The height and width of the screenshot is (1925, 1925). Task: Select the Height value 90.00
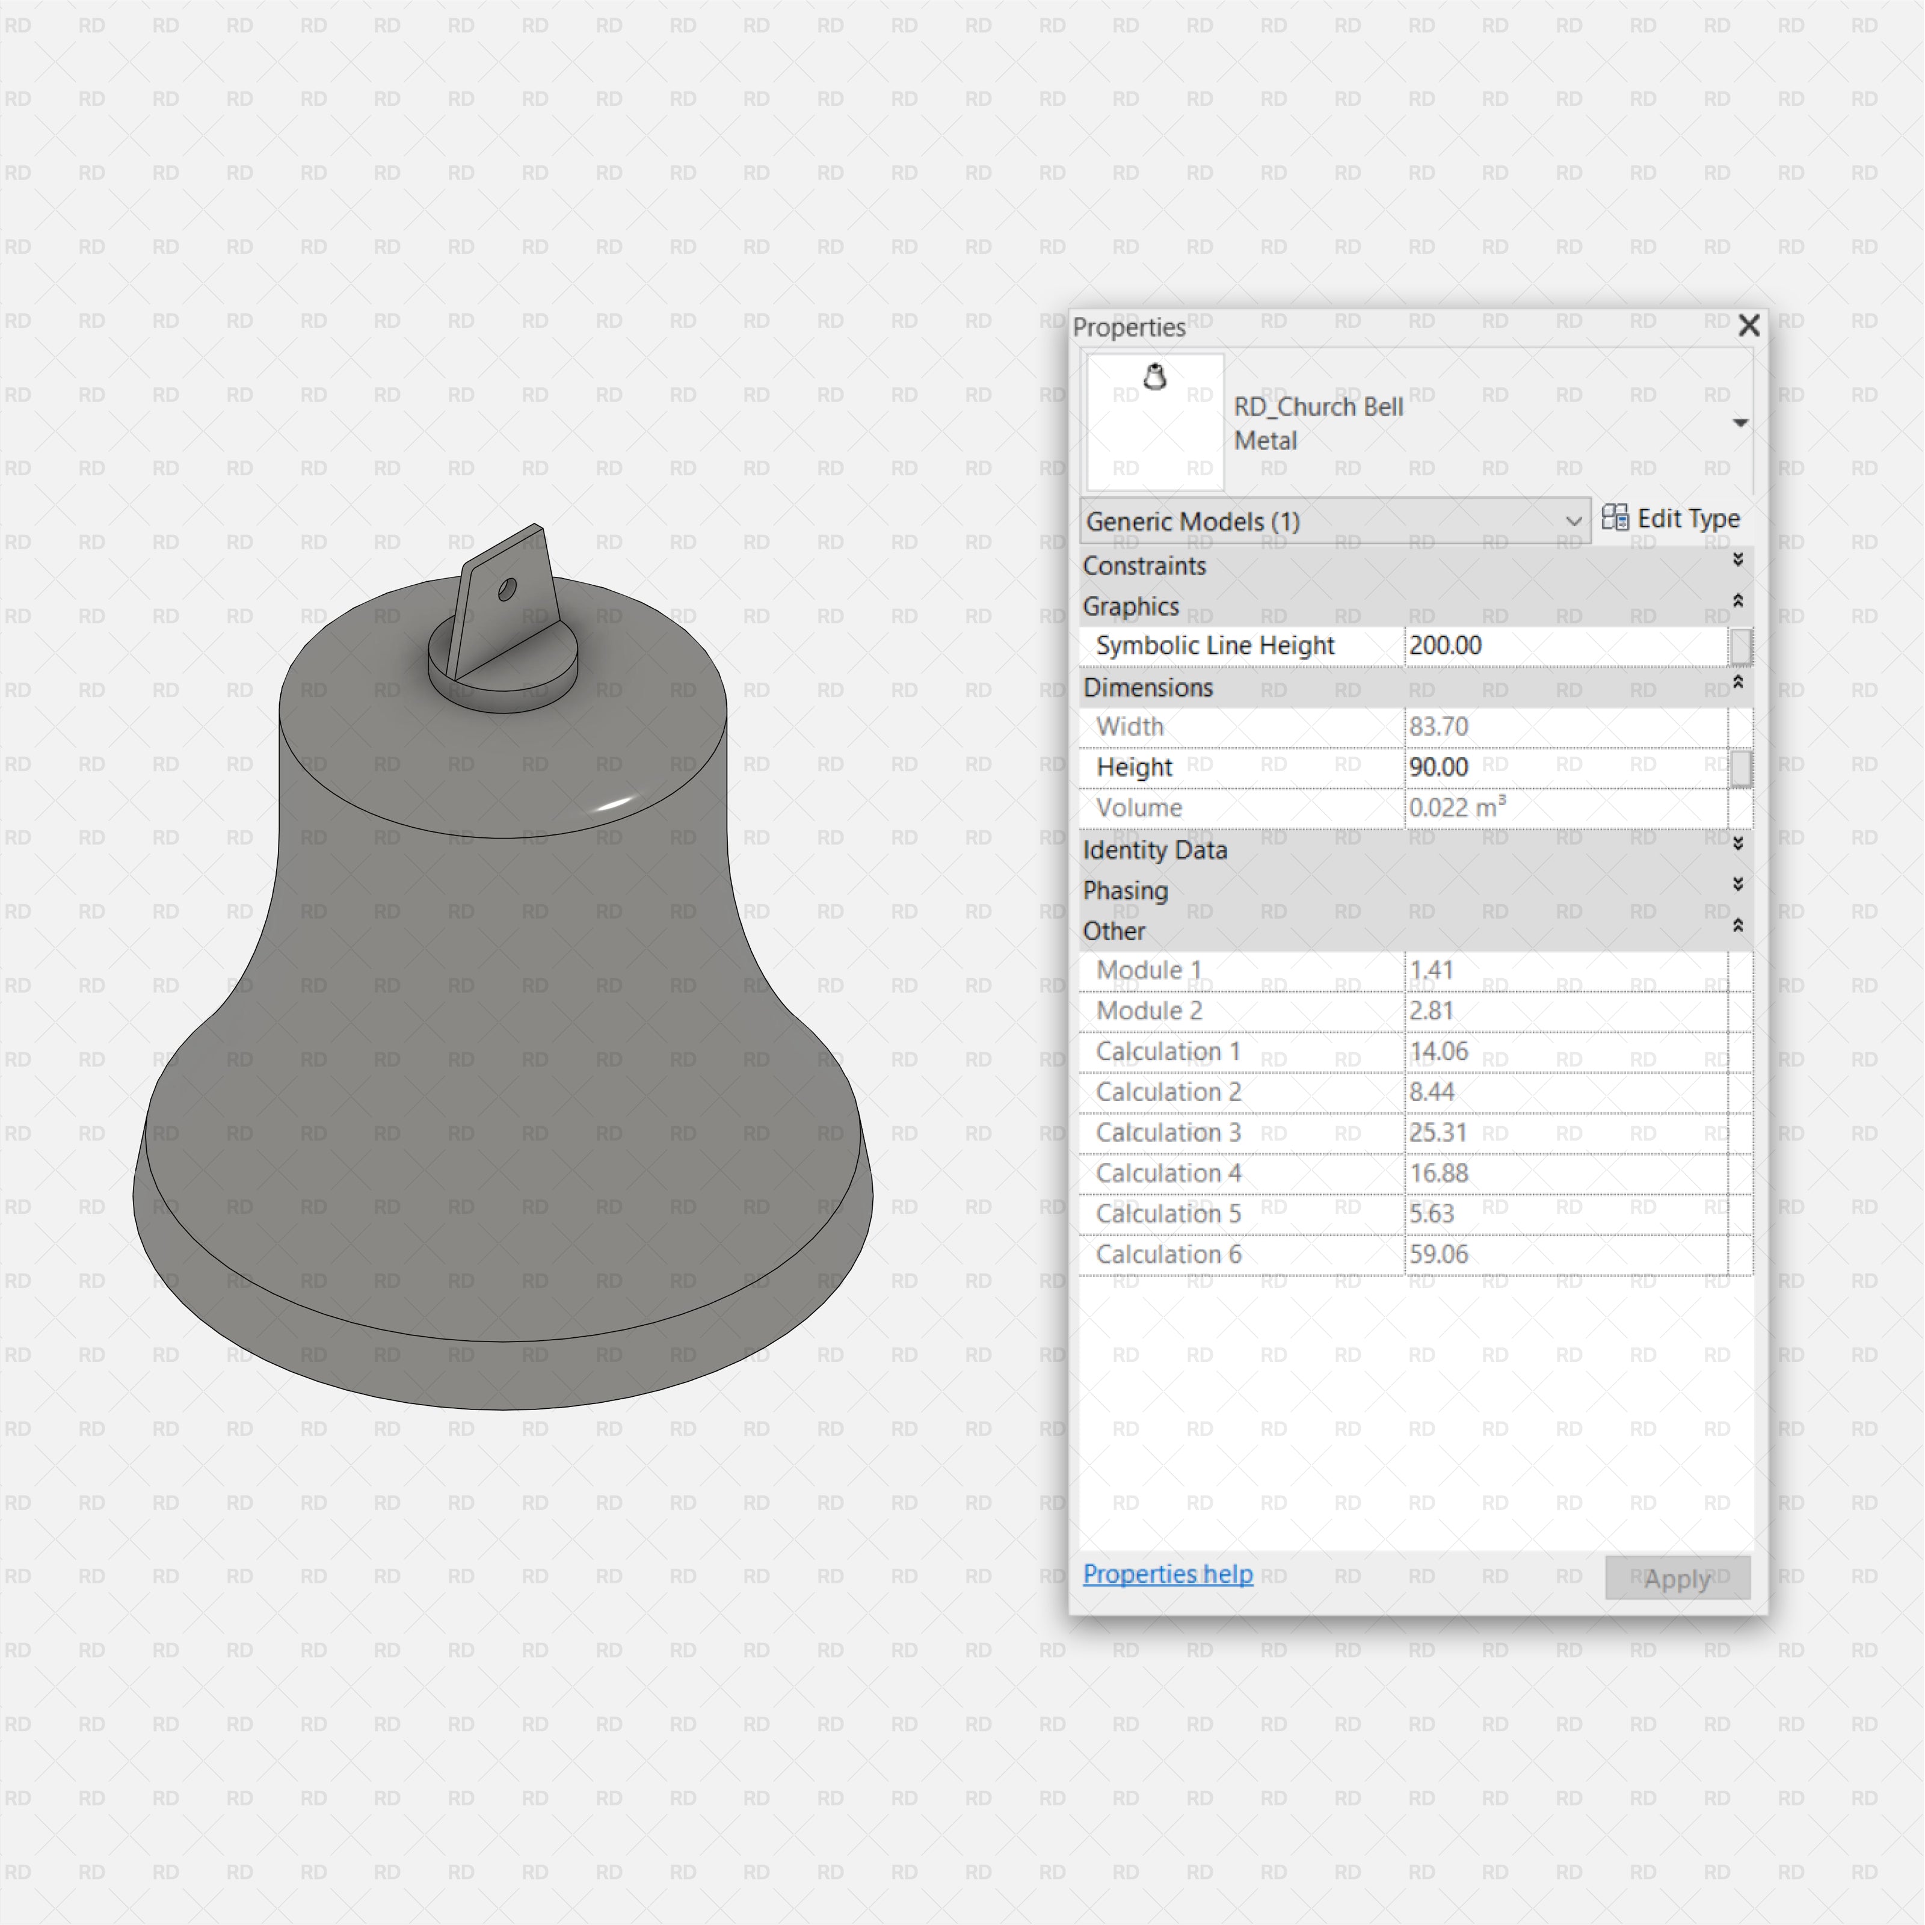click(1564, 767)
